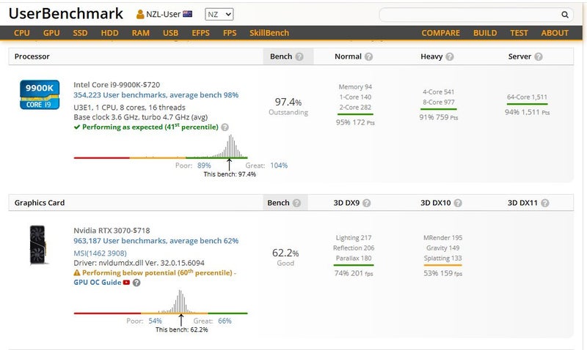Open the NZ country dropdown
587x350 pixels.
coord(219,14)
